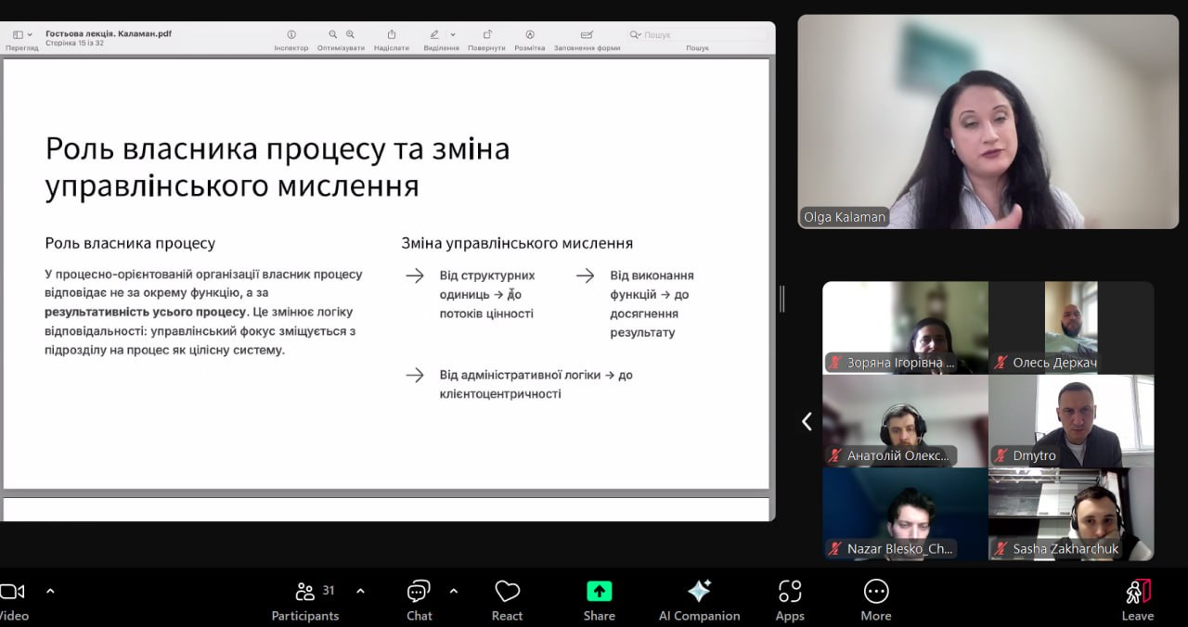Viewport: 1188px width, 627px height.
Task: Click the page indicator Сторінка 15 із 32
Action: pos(75,43)
